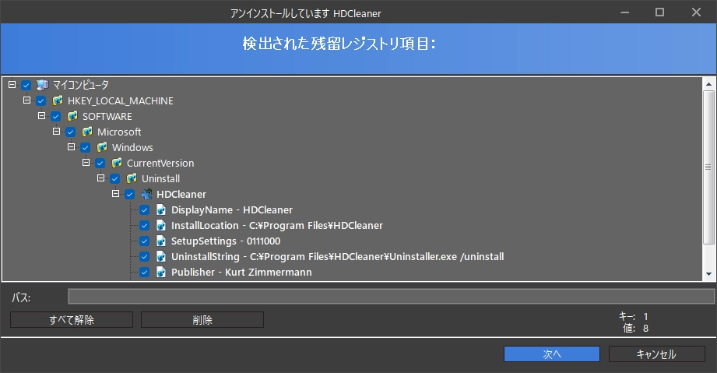Click the すべて解除 button
717x373 pixels.
click(72, 320)
